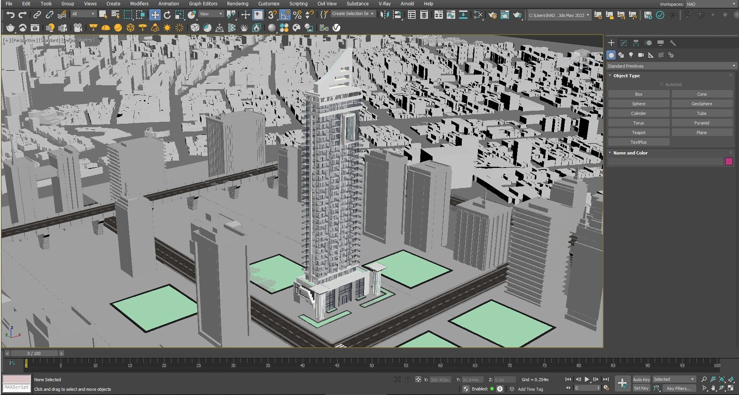This screenshot has height=395, width=739.
Task: Toggle the 3D Snaps button
Action: pos(273,15)
